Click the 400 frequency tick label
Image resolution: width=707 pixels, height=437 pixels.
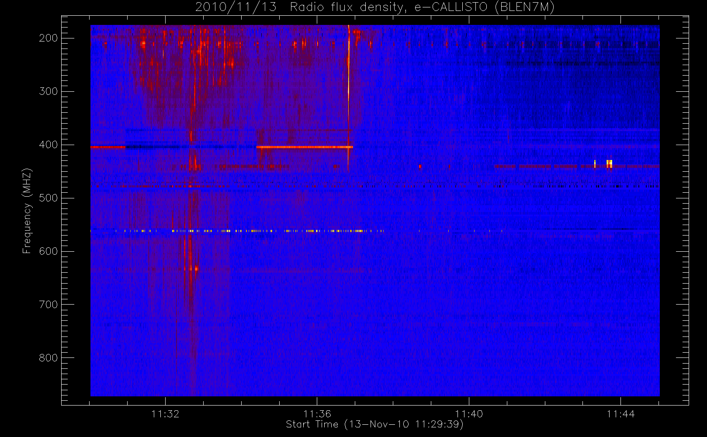click(x=48, y=145)
